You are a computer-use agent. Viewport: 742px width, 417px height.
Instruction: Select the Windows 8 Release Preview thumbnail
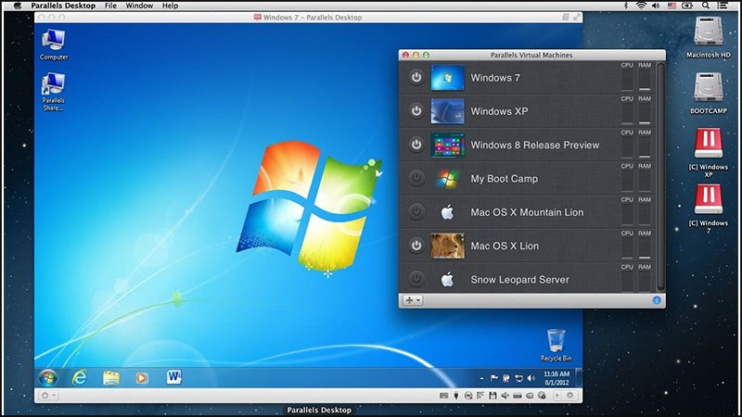pos(447,145)
